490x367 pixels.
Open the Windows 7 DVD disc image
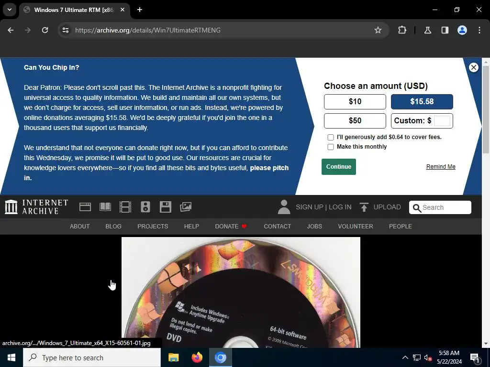pos(241,292)
